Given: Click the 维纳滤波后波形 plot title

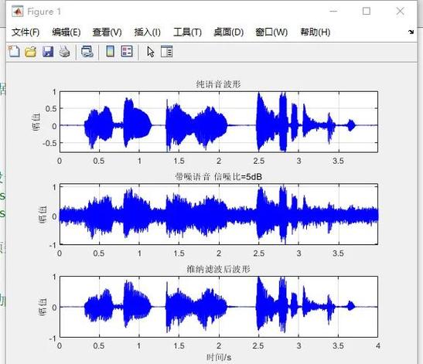Looking at the screenshot, I should pyautogui.click(x=219, y=269).
